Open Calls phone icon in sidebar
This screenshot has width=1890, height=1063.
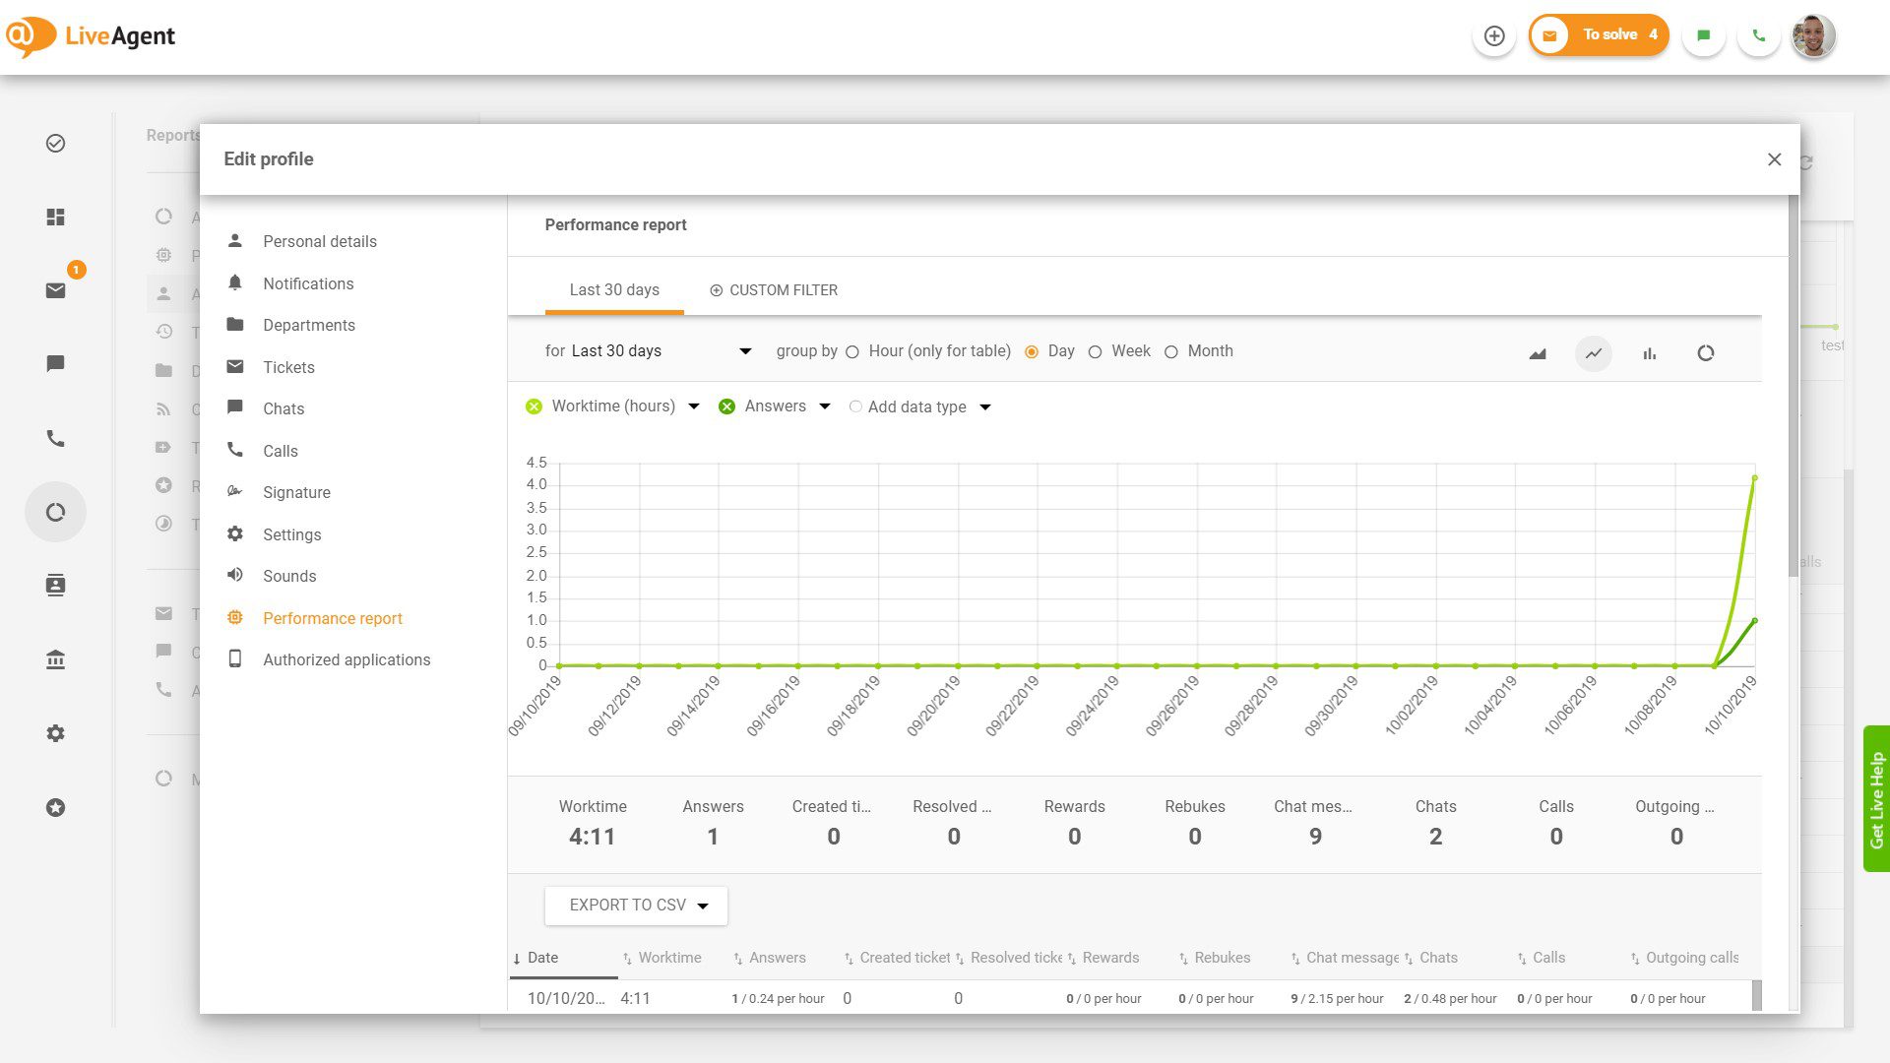(56, 438)
